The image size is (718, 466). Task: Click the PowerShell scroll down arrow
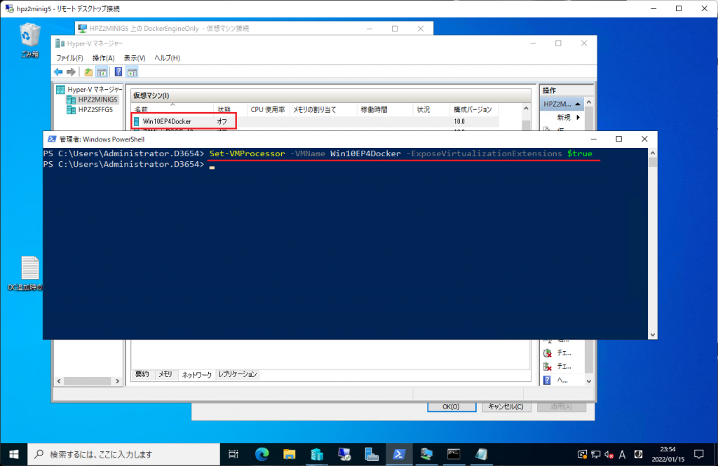tap(653, 335)
